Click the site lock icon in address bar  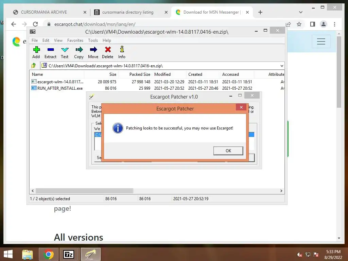(x=49, y=24)
